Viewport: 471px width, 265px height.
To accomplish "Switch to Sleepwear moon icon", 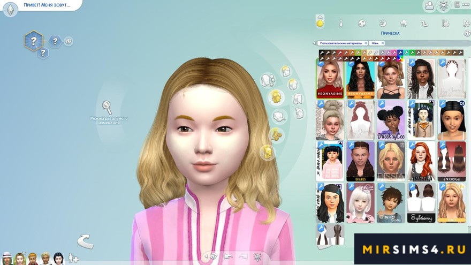I will click(x=383, y=24).
